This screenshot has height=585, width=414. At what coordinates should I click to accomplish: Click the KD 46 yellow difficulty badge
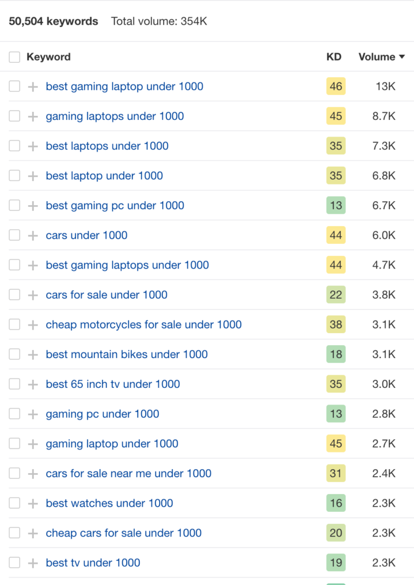tap(336, 86)
